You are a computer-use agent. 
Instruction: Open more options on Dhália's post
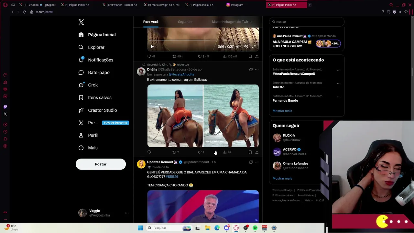tap(257, 70)
